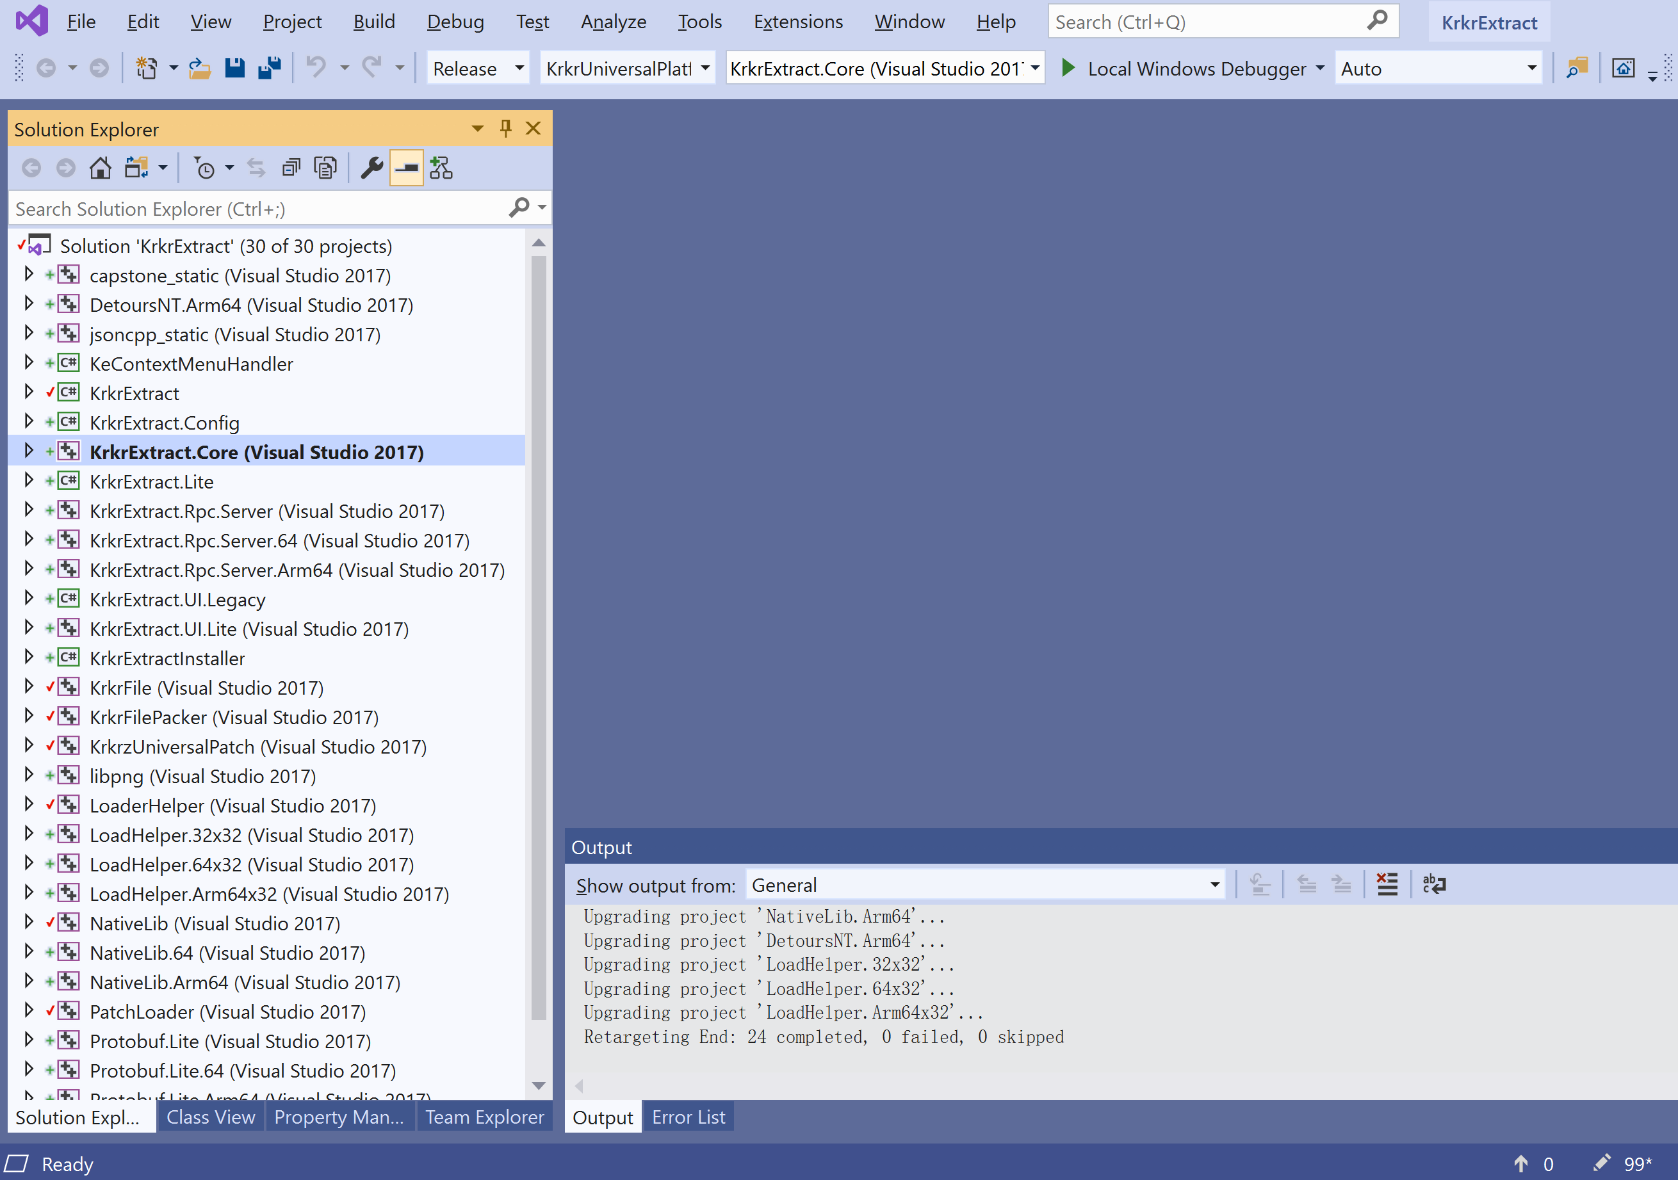Click the Save All toolbar icon
Screen dimensions: 1678x1180
click(269, 69)
